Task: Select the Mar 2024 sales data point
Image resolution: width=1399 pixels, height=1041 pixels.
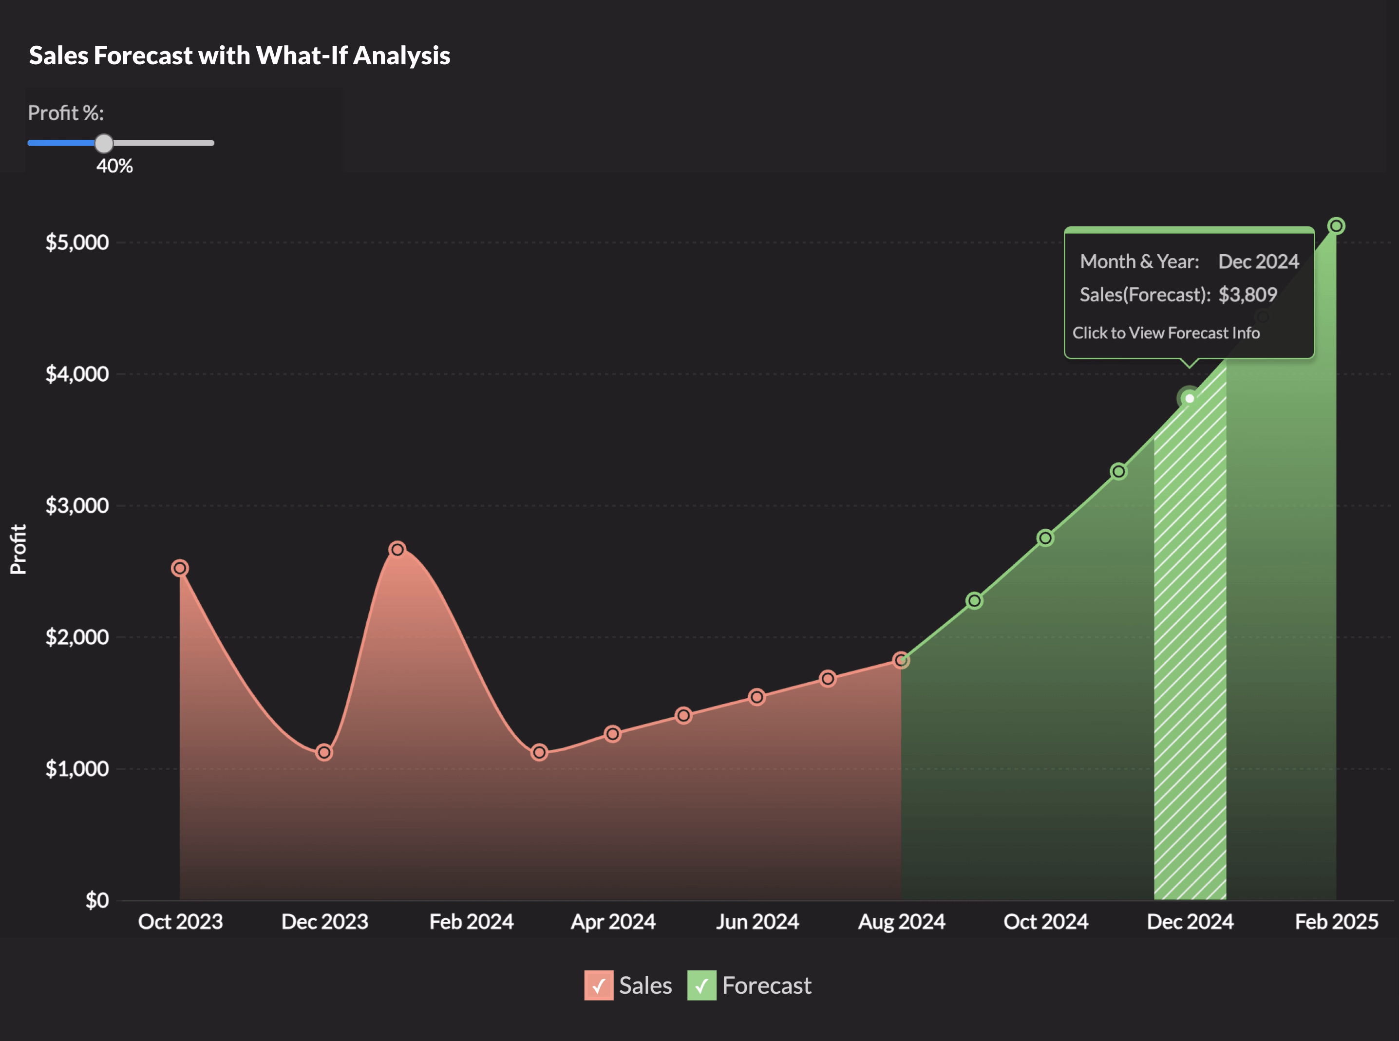Action: pyautogui.click(x=539, y=752)
